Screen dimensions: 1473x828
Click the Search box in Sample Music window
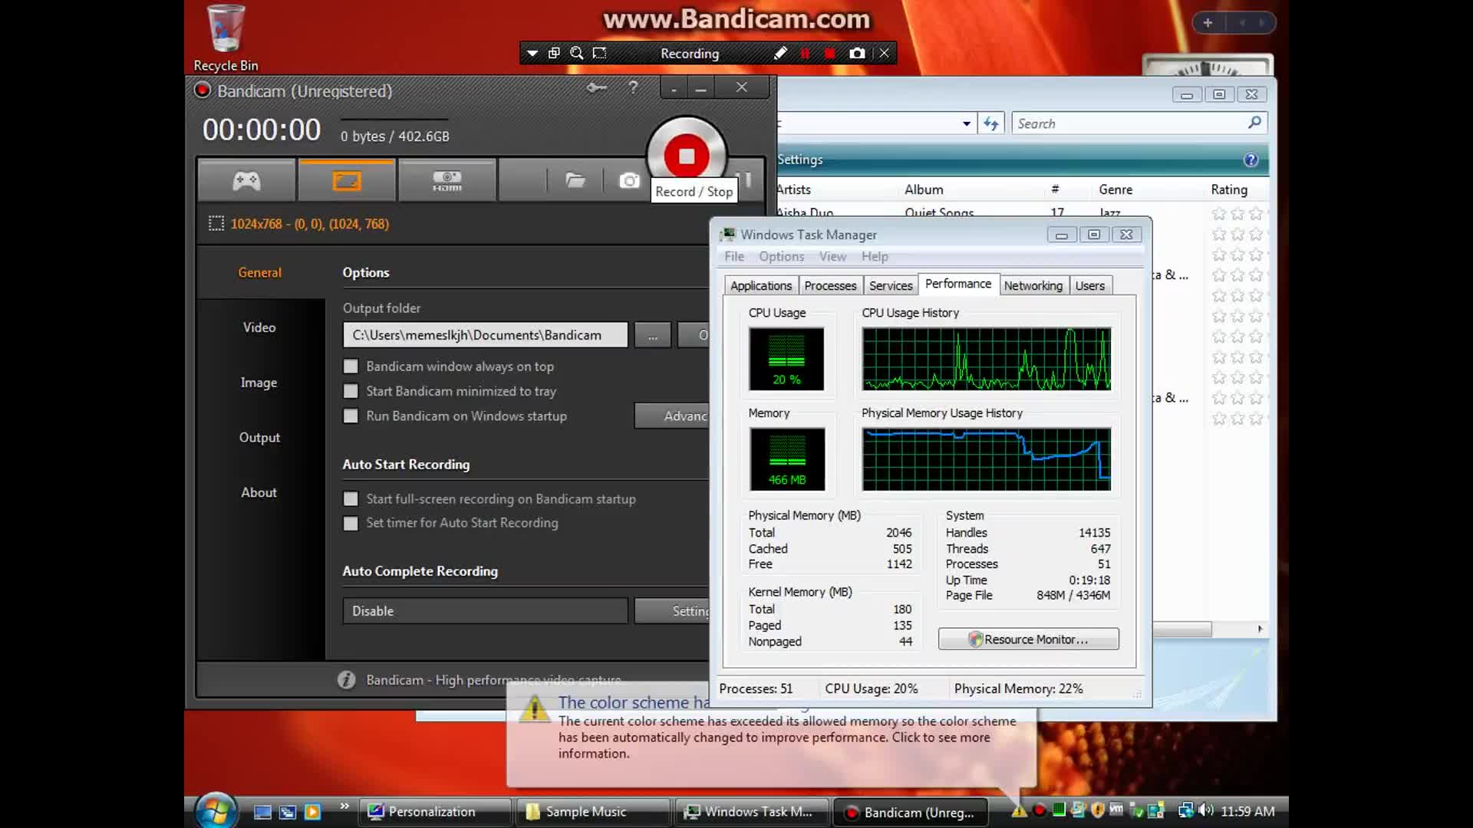1139,123
